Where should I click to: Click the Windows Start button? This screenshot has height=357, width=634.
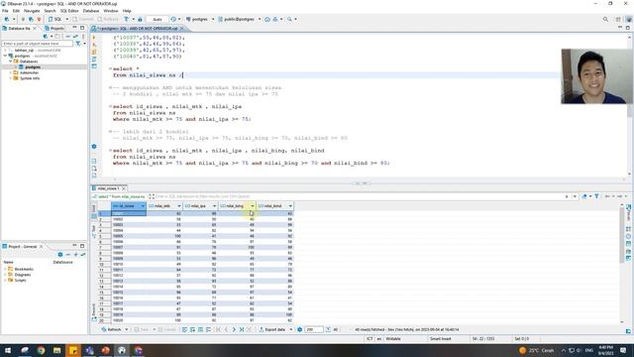8,350
